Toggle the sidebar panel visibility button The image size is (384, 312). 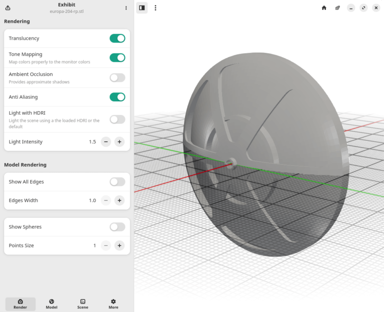[x=142, y=8]
